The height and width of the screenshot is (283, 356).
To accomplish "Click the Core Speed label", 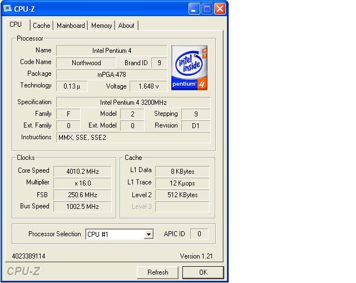I will (33, 170).
